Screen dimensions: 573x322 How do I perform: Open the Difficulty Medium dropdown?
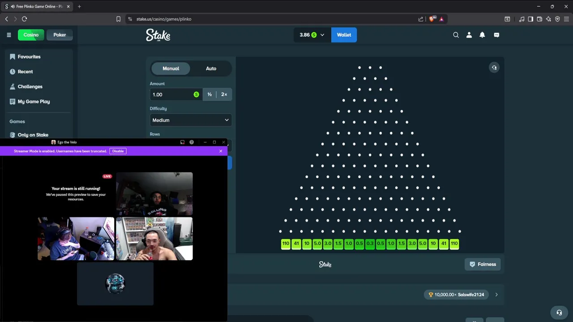191,120
